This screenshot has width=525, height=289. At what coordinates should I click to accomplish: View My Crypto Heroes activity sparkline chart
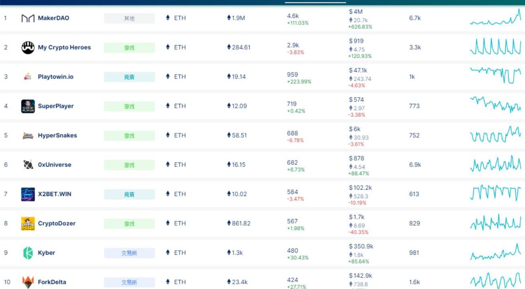pos(496,47)
